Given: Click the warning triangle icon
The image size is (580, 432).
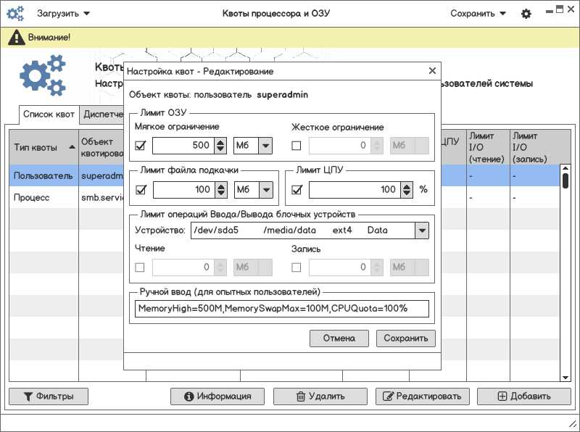Looking at the screenshot, I should click(14, 37).
